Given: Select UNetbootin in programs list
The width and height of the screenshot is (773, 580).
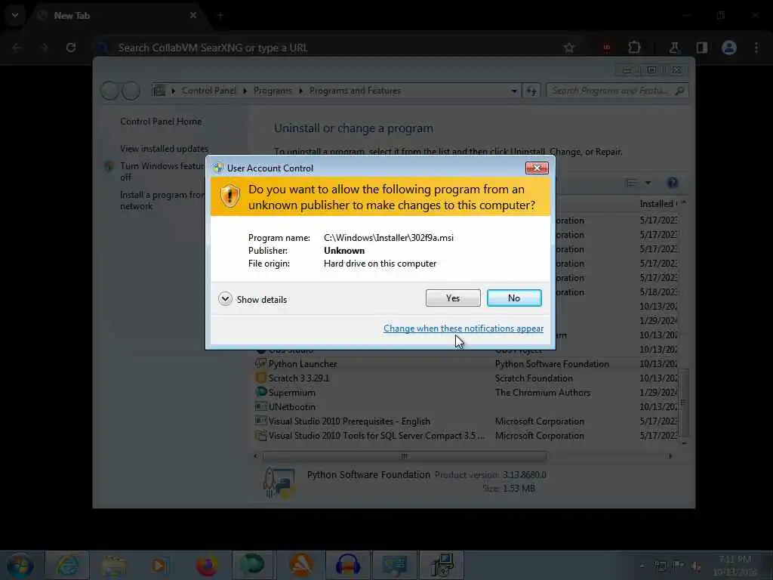Looking at the screenshot, I should tap(292, 407).
